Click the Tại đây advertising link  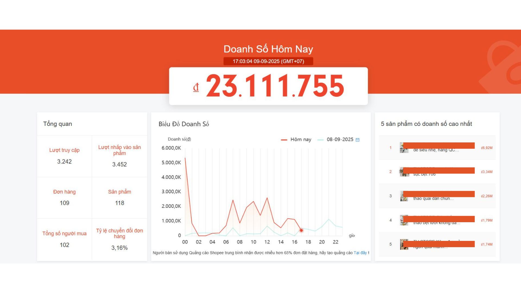pos(360,253)
